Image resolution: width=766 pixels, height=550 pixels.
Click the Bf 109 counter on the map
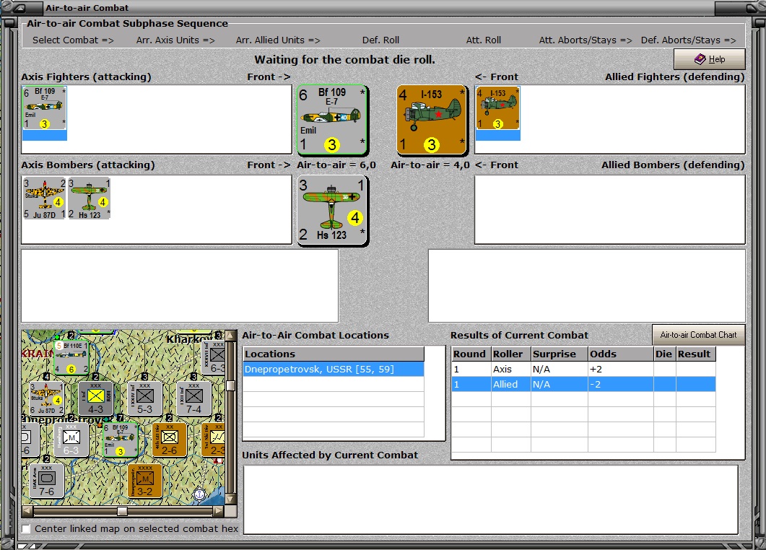(x=120, y=440)
